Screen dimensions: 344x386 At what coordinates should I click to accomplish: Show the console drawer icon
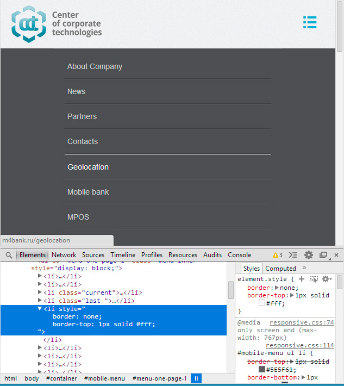(293, 255)
